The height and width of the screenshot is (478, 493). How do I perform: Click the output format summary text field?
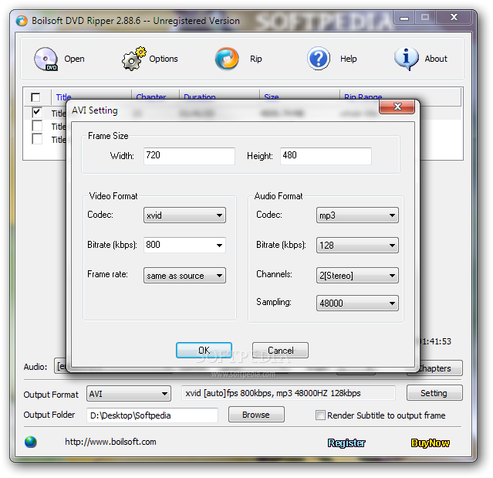click(289, 393)
